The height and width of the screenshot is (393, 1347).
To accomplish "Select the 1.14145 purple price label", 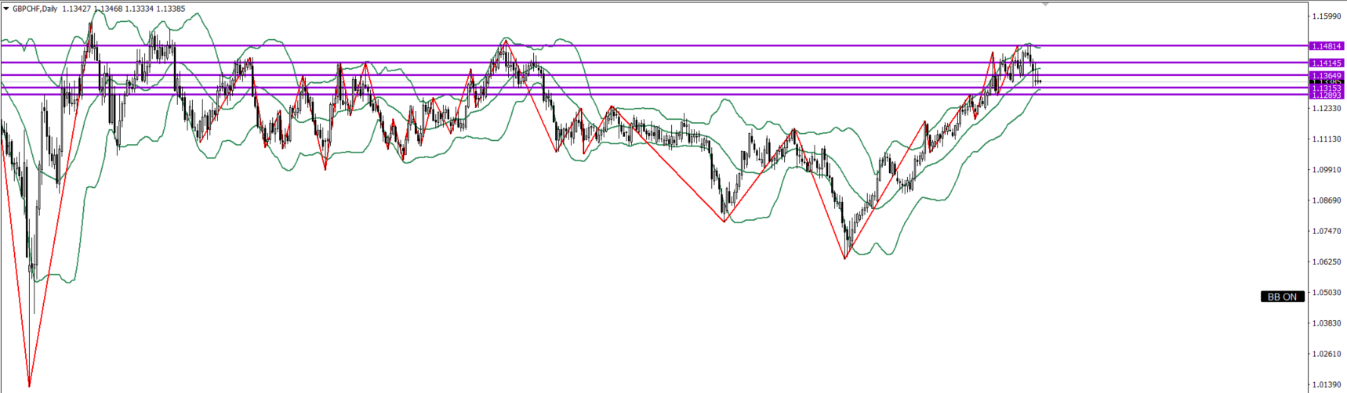I will click(x=1327, y=63).
